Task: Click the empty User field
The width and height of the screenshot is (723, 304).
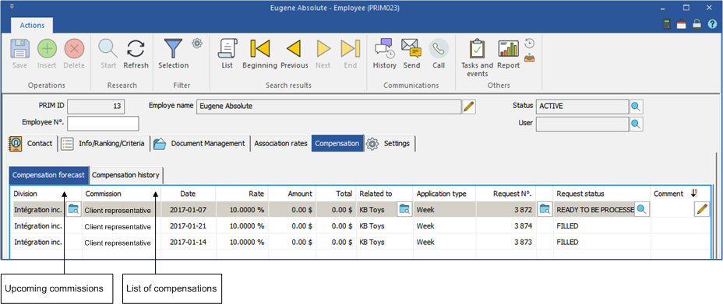Action: (x=582, y=124)
